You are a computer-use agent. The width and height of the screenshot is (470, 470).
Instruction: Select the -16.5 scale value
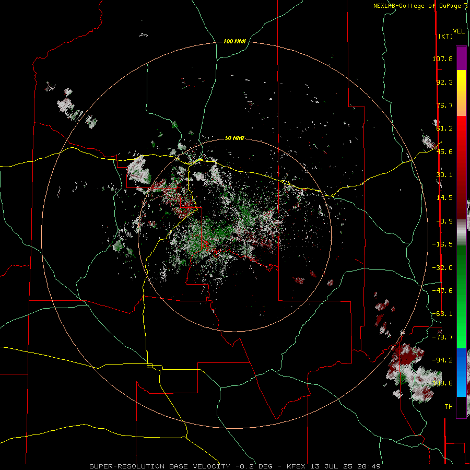pyautogui.click(x=442, y=244)
